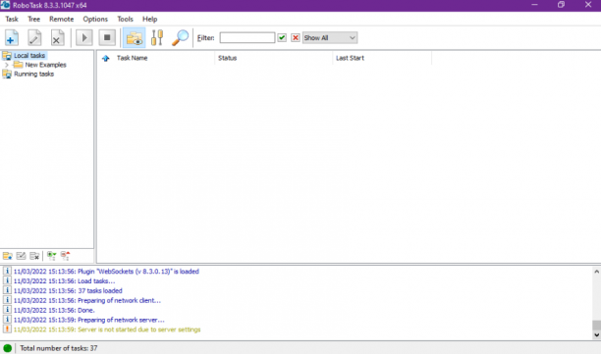Clear filter with red X icon

pos(296,37)
